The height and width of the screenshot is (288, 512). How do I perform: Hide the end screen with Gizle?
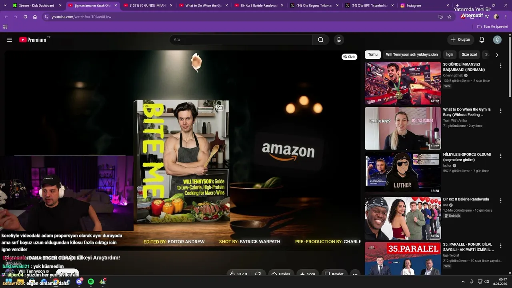pos(350,57)
